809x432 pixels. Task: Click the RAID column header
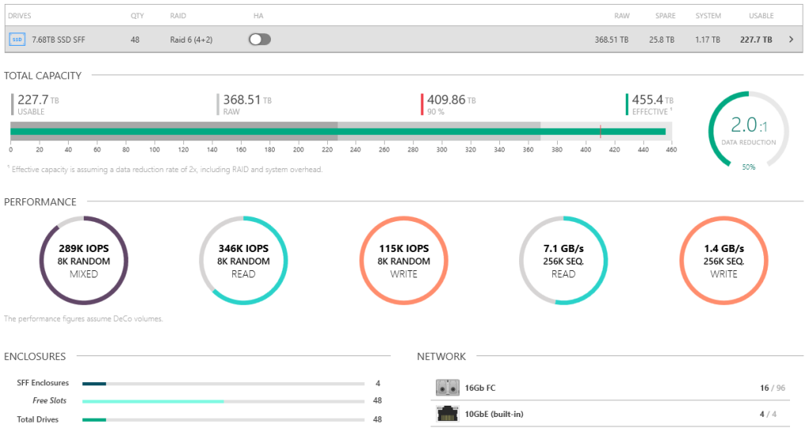coord(178,16)
